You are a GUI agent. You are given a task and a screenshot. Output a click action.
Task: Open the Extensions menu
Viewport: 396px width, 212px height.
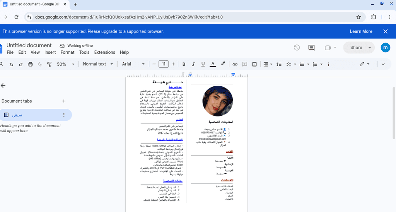point(104,52)
